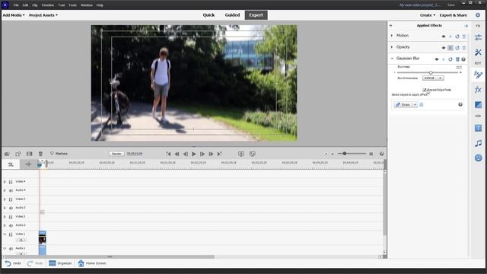487x274 pixels.
Task: Go to the Home Screen
Action: coord(92,263)
